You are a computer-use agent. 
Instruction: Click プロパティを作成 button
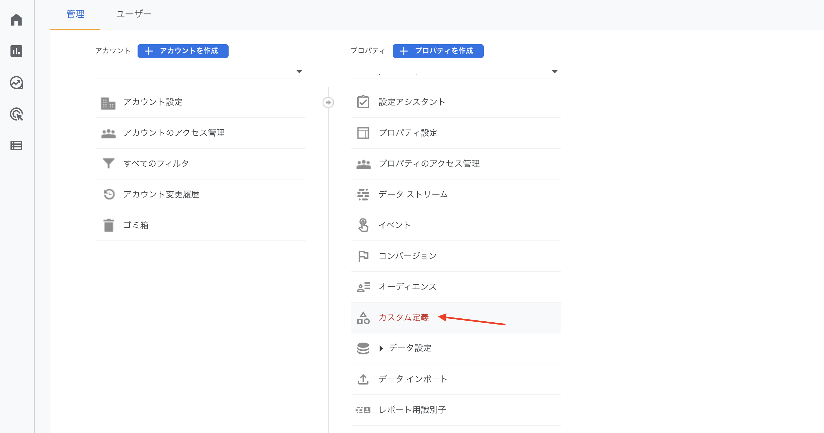[438, 51]
